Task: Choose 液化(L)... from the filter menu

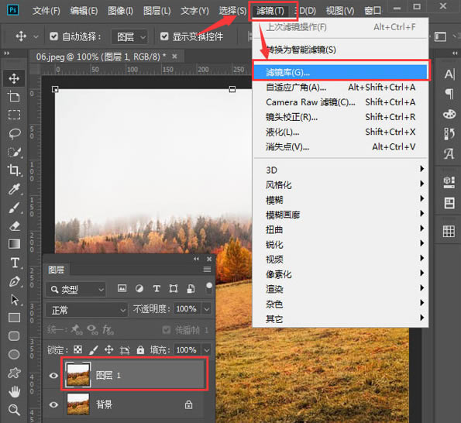Action: click(x=340, y=132)
